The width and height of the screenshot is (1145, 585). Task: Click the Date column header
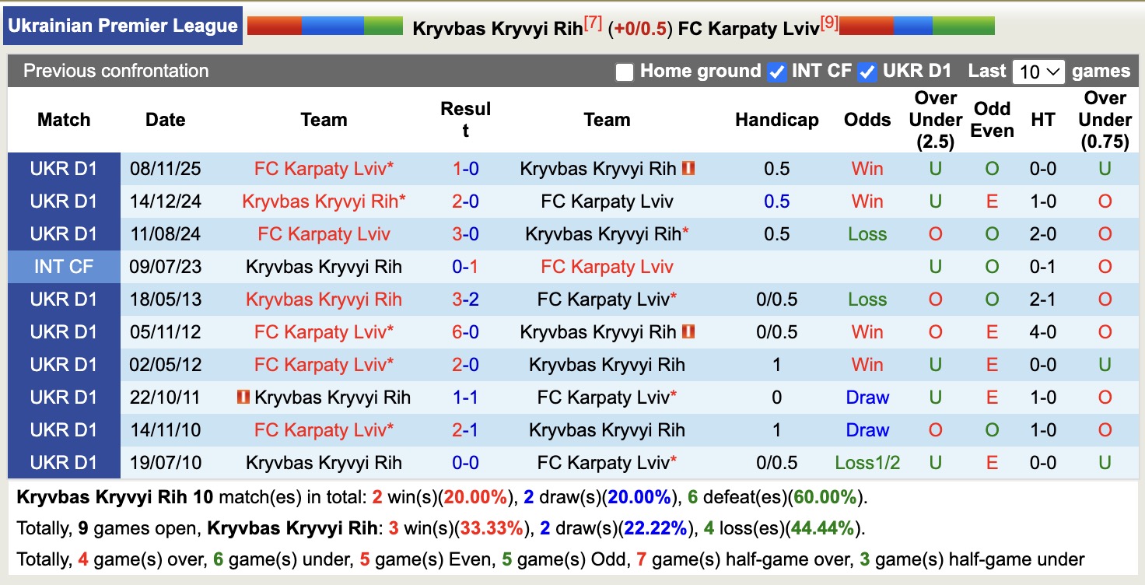tap(166, 120)
